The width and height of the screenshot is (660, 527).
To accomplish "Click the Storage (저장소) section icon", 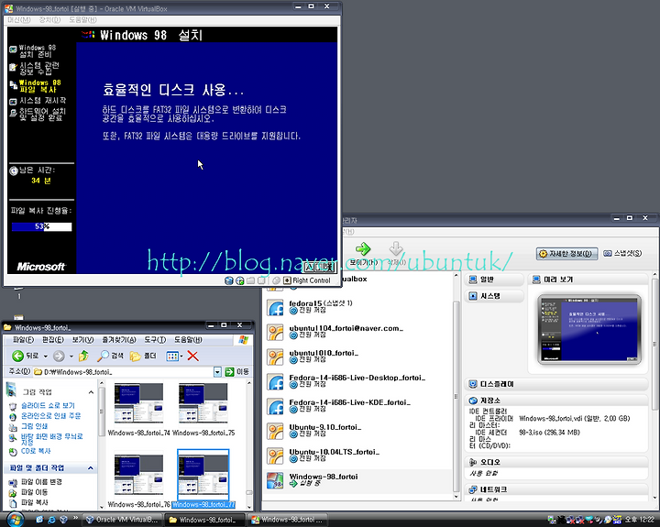I will [473, 401].
